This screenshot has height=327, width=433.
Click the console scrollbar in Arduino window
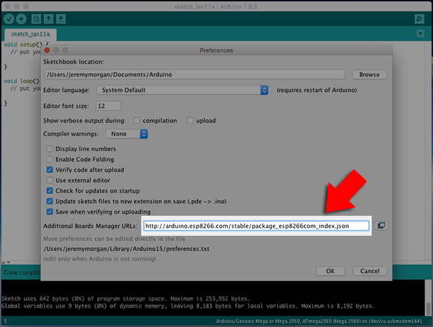(x=428, y=309)
